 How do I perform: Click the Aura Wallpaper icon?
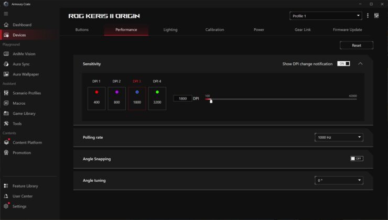(x=6, y=74)
